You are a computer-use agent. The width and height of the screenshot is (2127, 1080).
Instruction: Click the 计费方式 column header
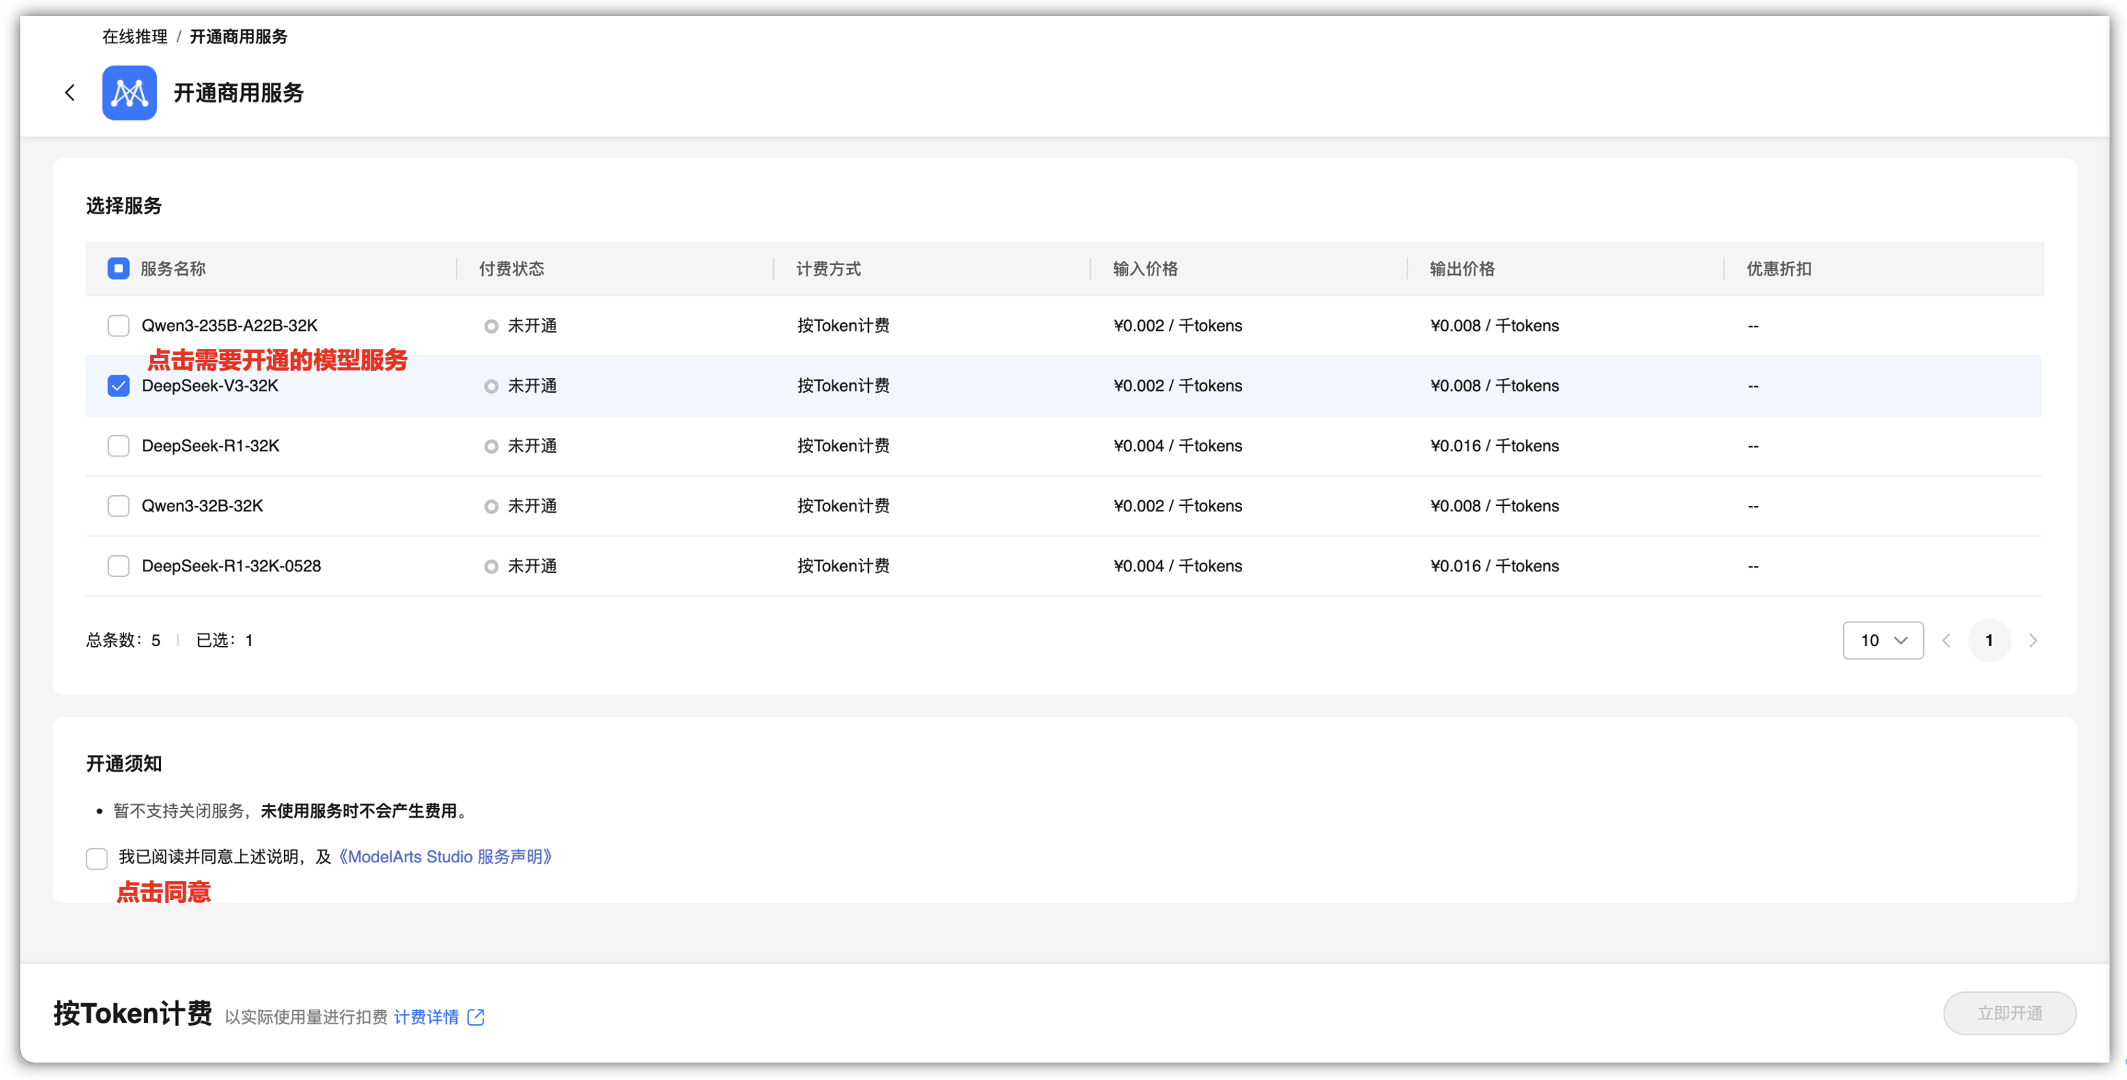coord(828,269)
